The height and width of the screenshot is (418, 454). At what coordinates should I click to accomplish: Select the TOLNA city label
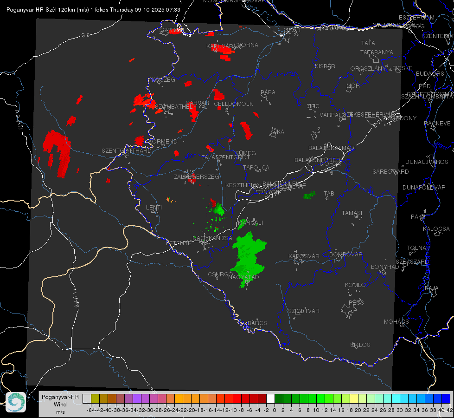pyautogui.click(x=416, y=248)
